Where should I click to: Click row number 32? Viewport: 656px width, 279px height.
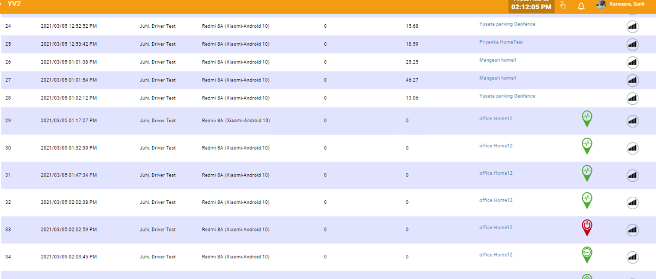[8, 203]
